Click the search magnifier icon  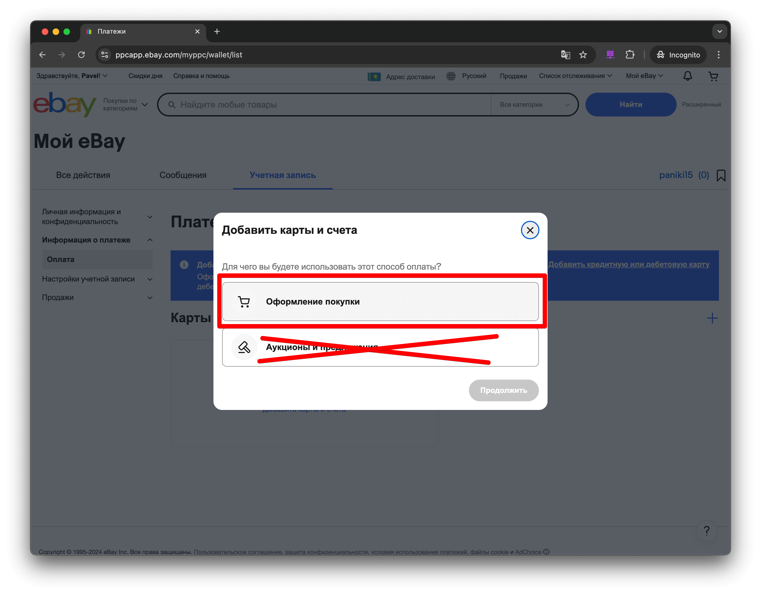pos(171,105)
